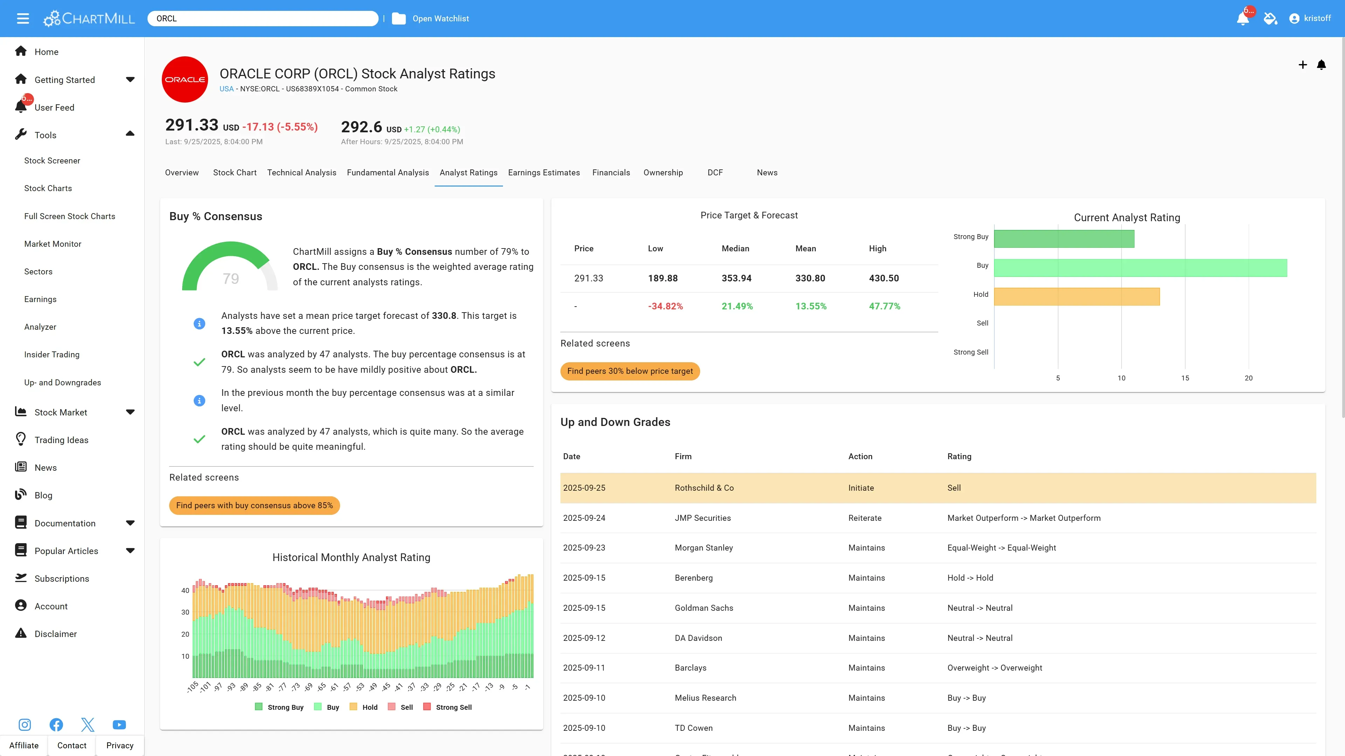This screenshot has height=756, width=1345.
Task: Toggle Hold series in chart legend
Action: (364, 707)
